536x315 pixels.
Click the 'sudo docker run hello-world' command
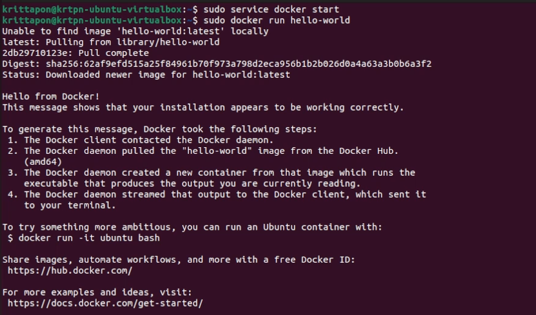(277, 20)
